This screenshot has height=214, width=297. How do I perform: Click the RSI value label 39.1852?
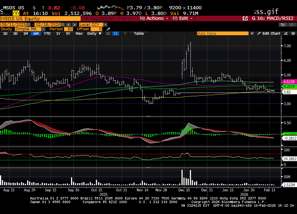[x=289, y=159]
